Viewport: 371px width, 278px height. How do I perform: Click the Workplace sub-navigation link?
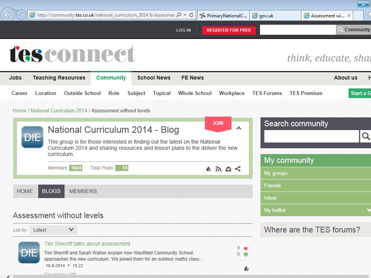point(232,93)
